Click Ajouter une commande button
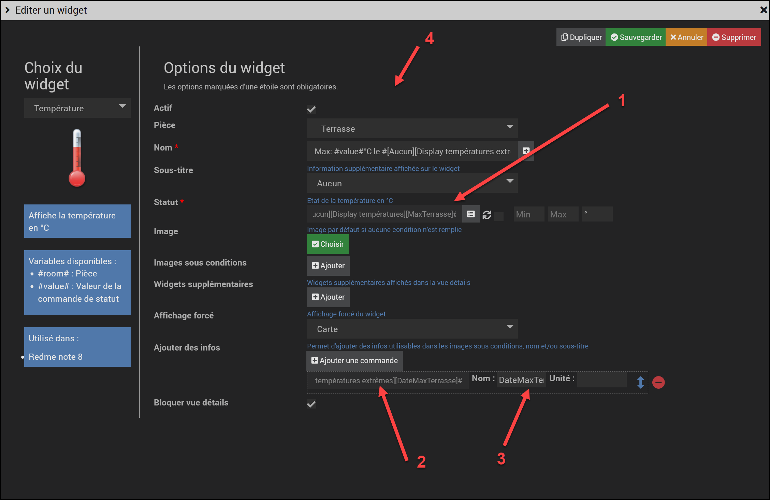The height and width of the screenshot is (500, 770). [354, 360]
